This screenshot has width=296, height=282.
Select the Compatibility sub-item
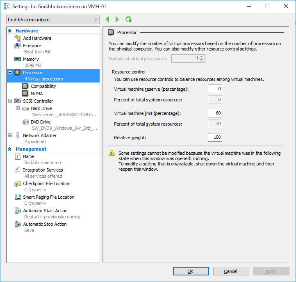(43, 86)
